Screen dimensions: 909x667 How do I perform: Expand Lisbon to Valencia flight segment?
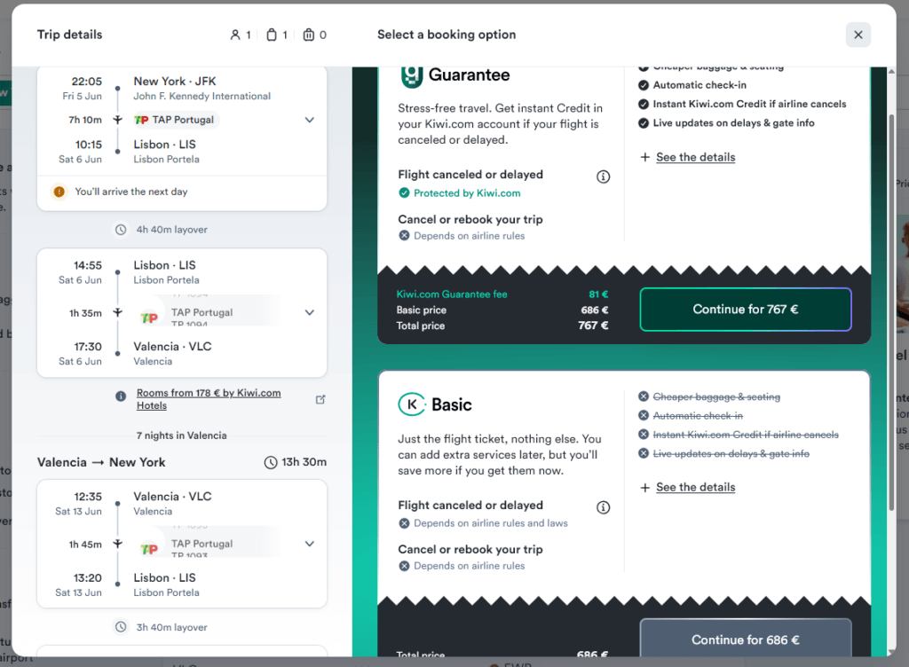pos(309,312)
